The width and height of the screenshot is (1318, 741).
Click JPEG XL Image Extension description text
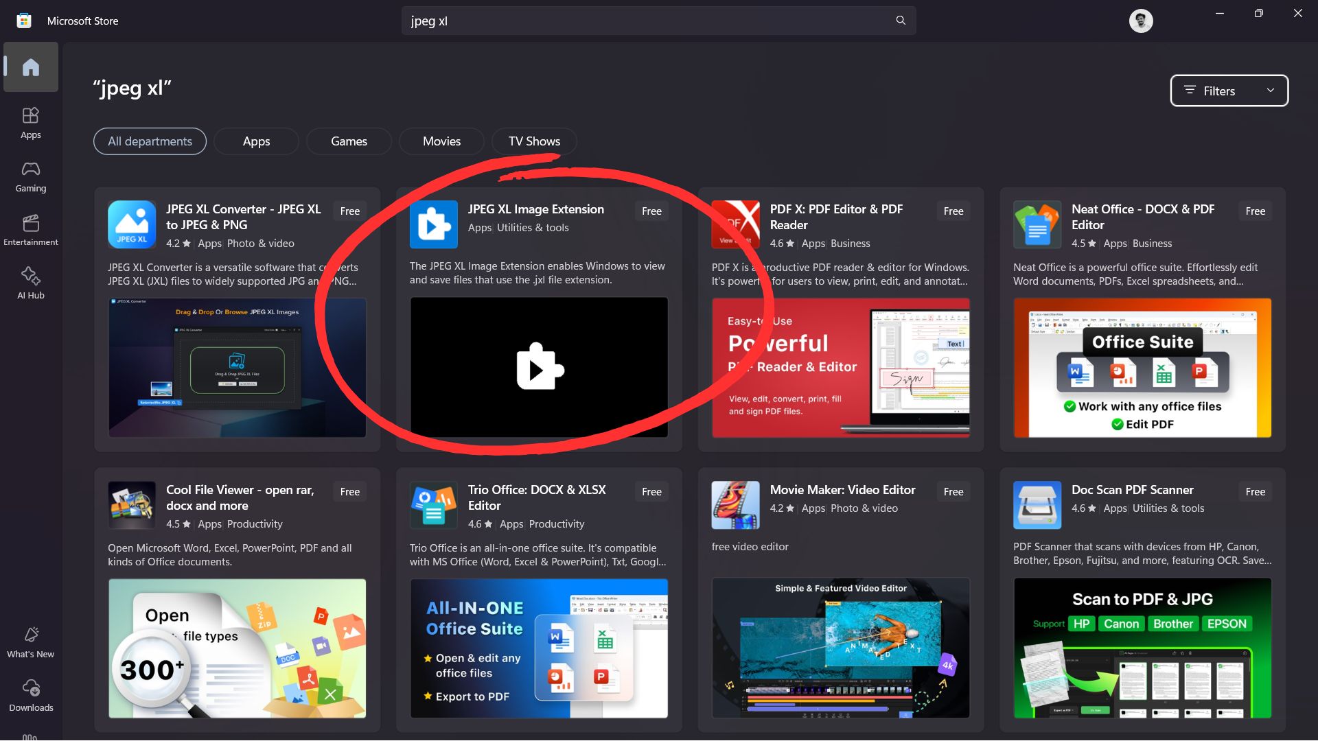tap(537, 273)
